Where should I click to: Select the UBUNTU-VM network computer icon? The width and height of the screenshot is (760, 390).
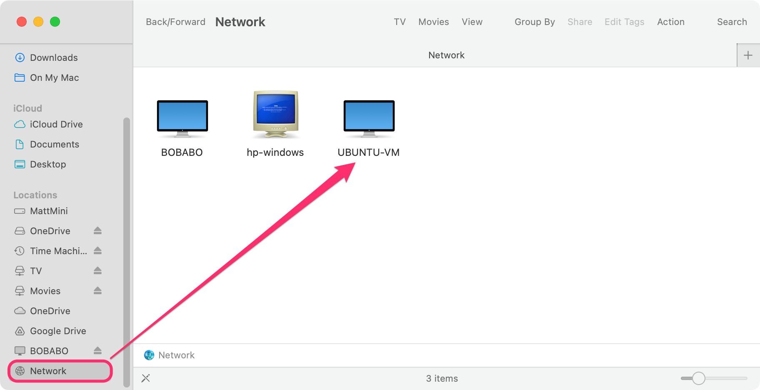[x=369, y=119]
